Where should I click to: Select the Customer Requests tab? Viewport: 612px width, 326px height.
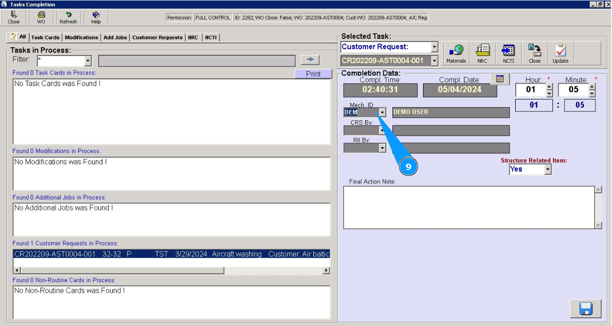click(x=157, y=37)
